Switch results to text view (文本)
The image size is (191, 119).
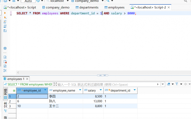click(x=6, y=105)
